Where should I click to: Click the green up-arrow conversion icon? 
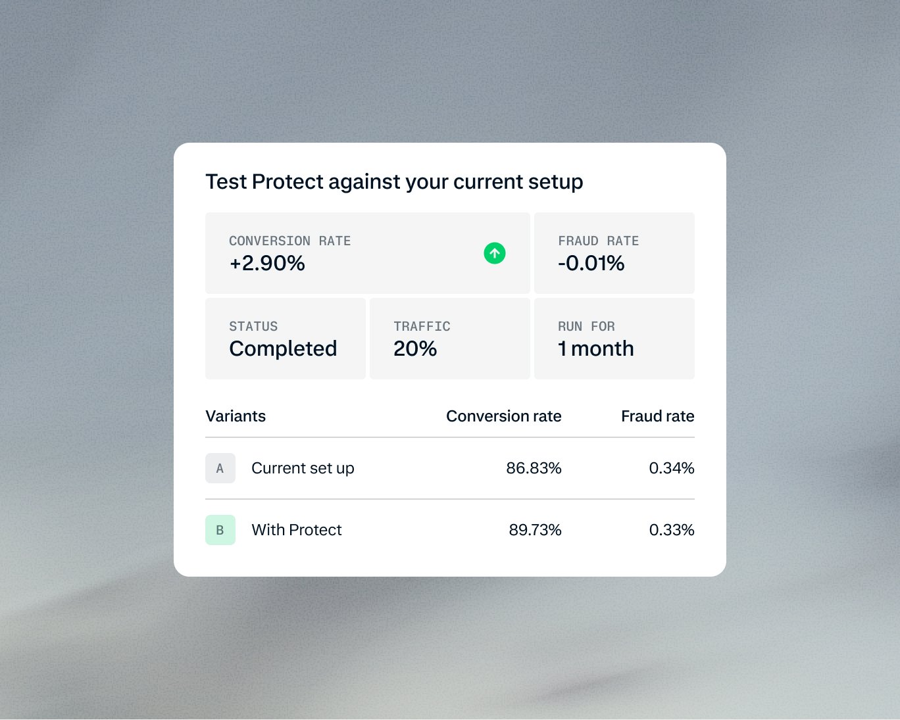[495, 253]
